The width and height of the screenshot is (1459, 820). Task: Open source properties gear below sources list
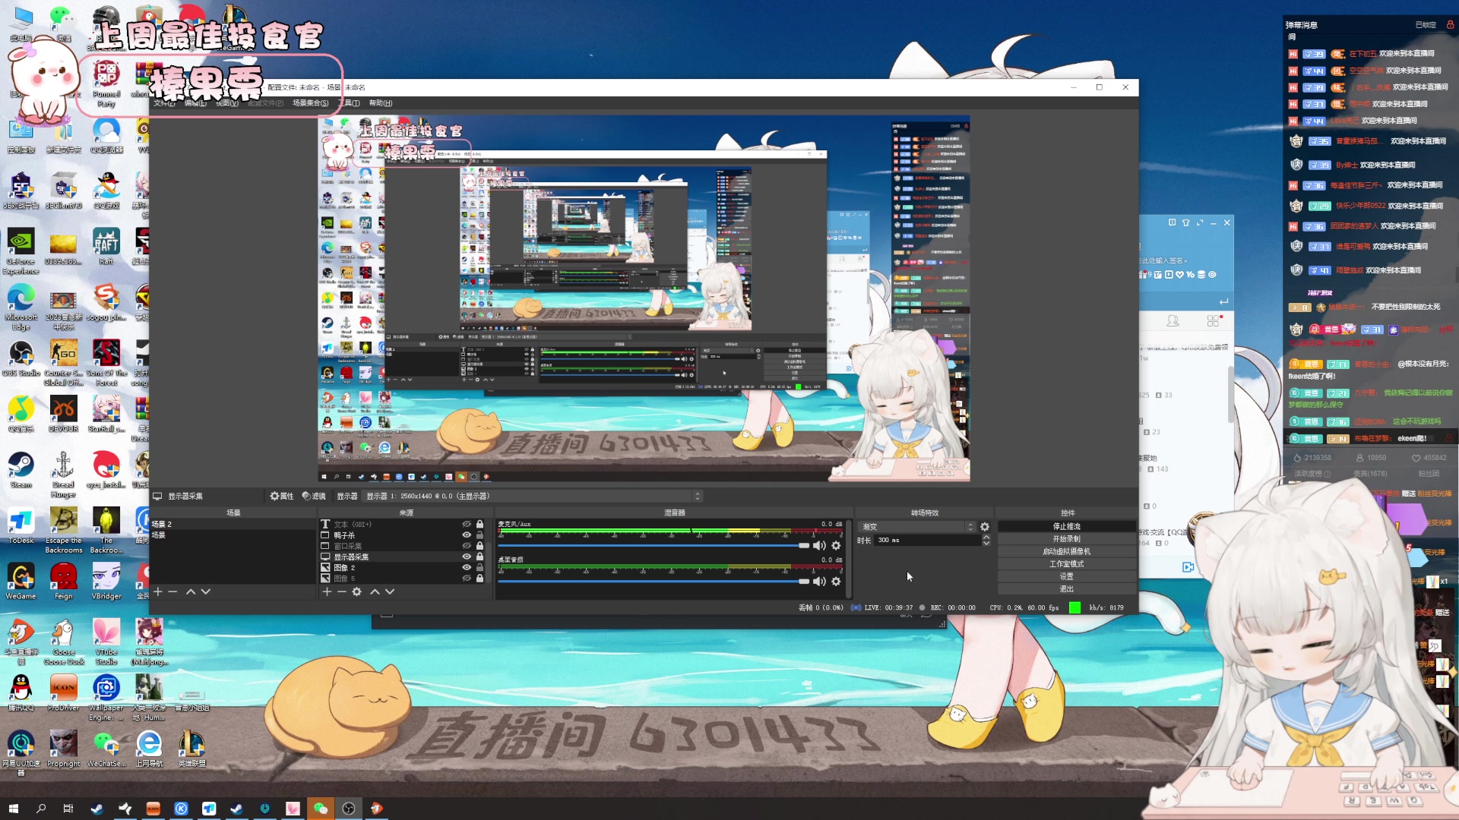point(356,591)
